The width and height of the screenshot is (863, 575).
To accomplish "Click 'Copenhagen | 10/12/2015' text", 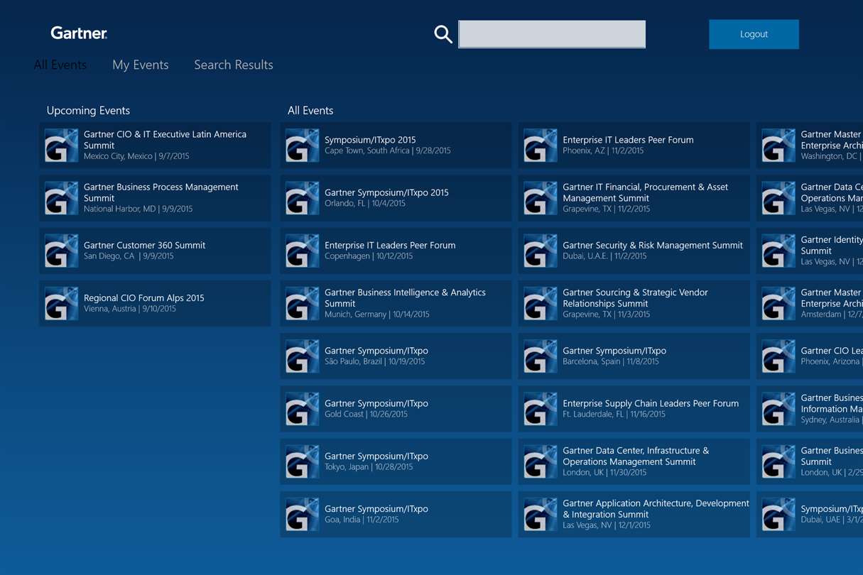I will [x=369, y=256].
